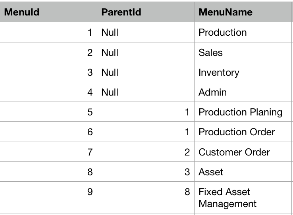
Task: Click the Production Planing cell
Action: (x=243, y=112)
